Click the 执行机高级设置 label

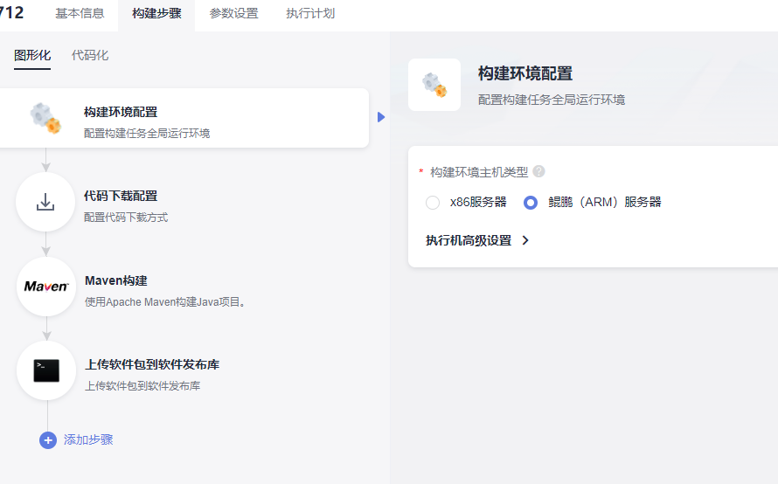pyautogui.click(x=469, y=240)
